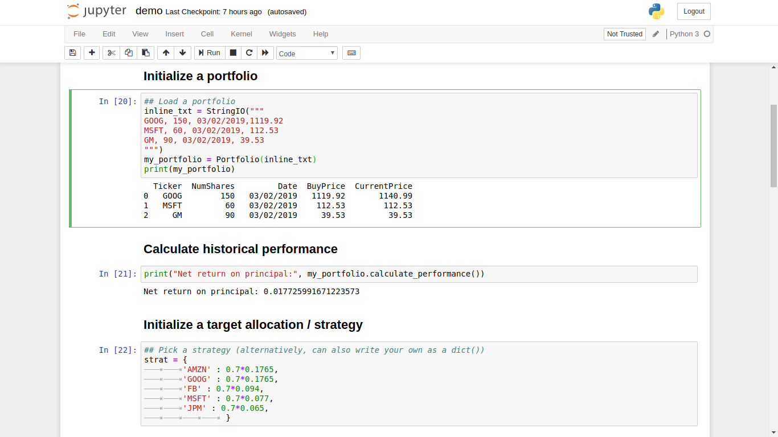Restart the kernel icon
Image resolution: width=778 pixels, height=437 pixels.
(x=249, y=53)
